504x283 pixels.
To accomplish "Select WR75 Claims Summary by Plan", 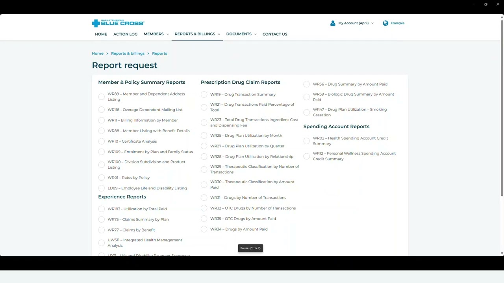I will pos(102,219).
